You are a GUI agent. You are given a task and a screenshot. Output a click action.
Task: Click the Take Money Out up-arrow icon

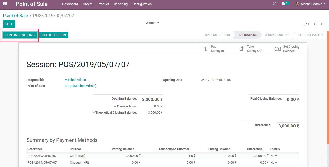pyautogui.click(x=242, y=49)
